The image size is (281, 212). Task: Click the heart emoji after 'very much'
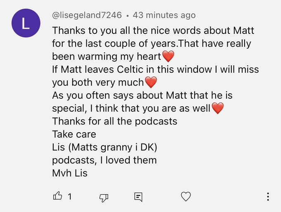(x=151, y=82)
